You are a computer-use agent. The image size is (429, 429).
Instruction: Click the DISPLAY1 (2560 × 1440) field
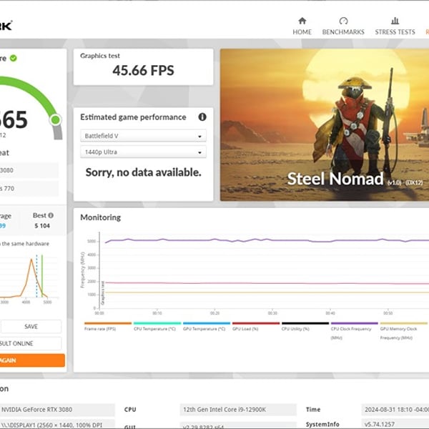57,424
